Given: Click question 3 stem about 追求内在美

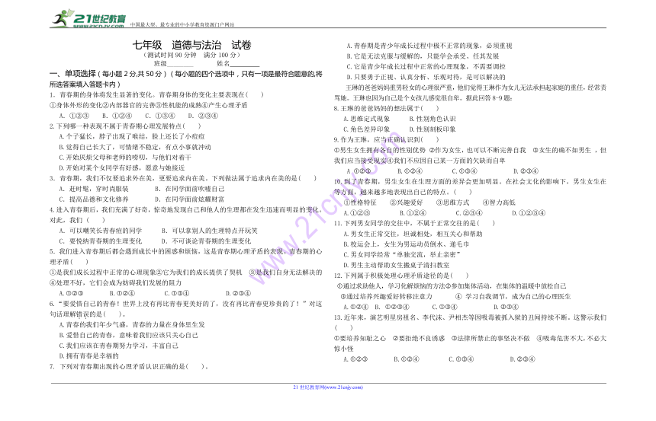Looking at the screenshot, I should point(183,178).
